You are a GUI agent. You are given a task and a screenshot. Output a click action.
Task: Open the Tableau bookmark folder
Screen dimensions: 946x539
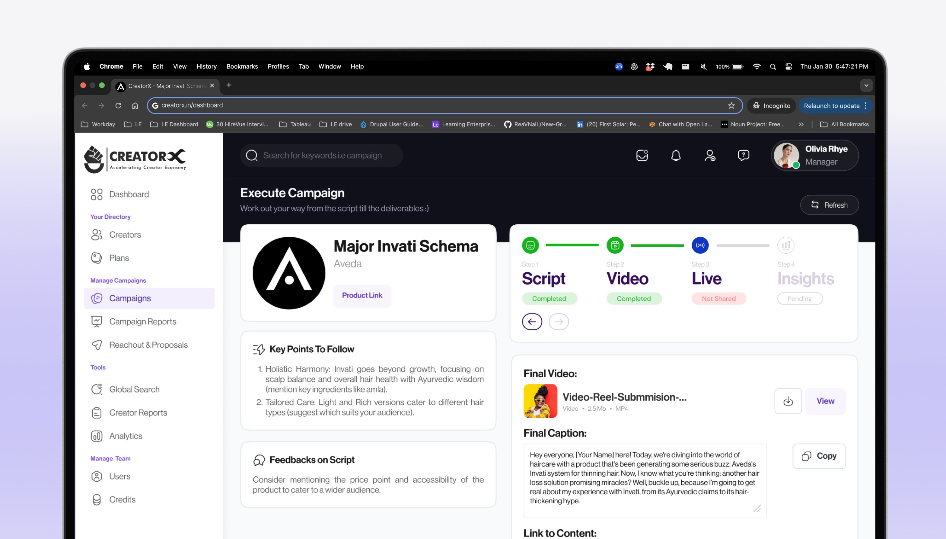[x=295, y=124]
